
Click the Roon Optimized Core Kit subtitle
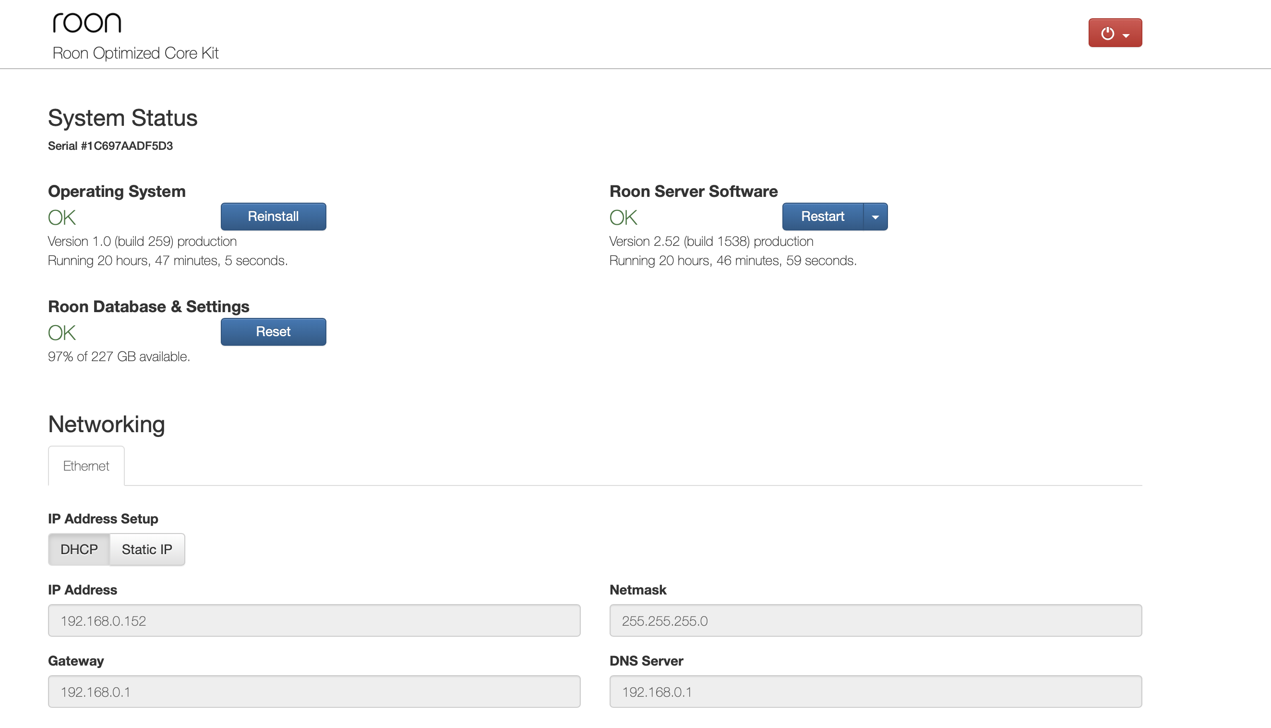tap(135, 53)
